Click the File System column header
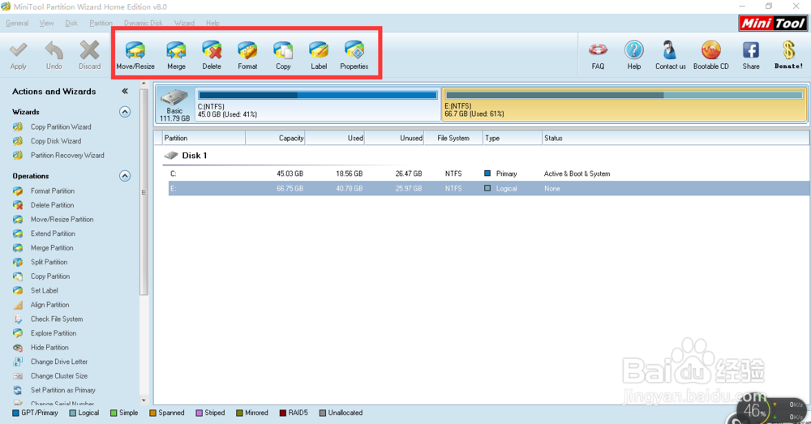 [453, 138]
